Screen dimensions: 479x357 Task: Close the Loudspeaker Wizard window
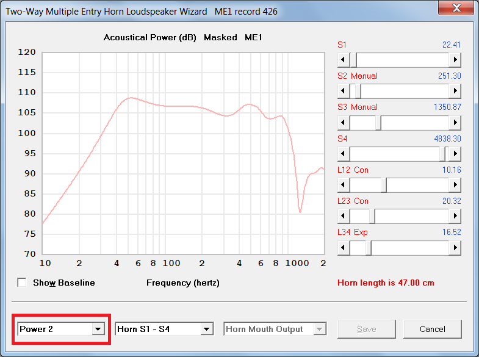[x=456, y=8]
